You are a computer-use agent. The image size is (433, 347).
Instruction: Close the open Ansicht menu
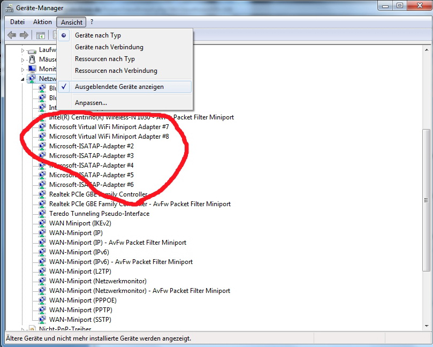click(x=72, y=22)
